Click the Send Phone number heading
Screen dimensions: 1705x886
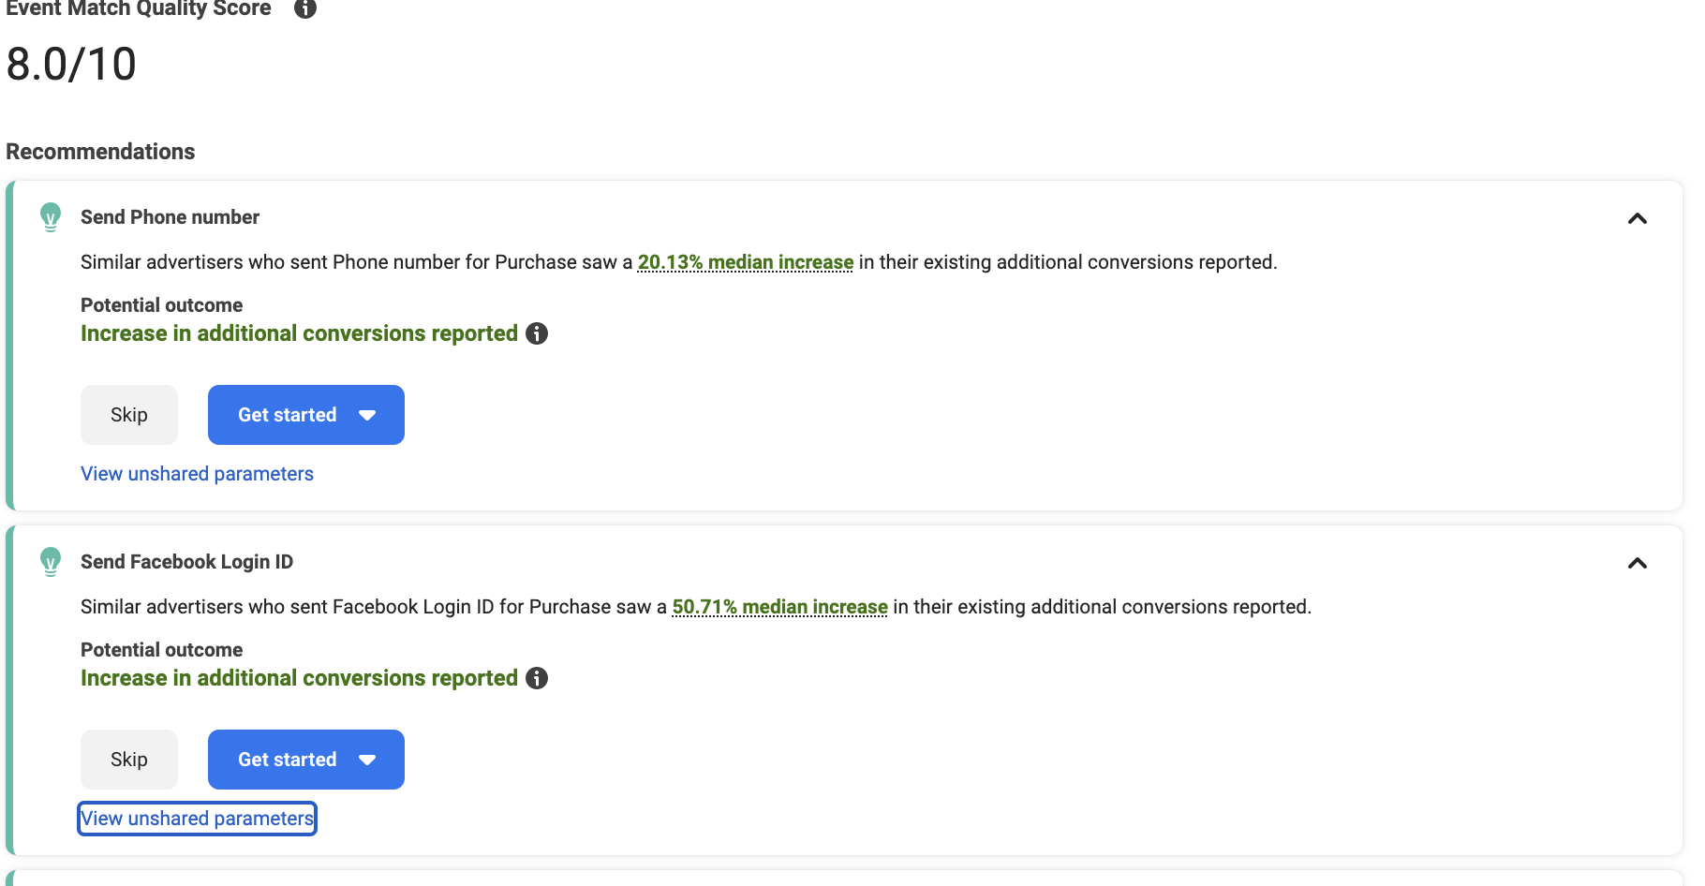coord(170,217)
